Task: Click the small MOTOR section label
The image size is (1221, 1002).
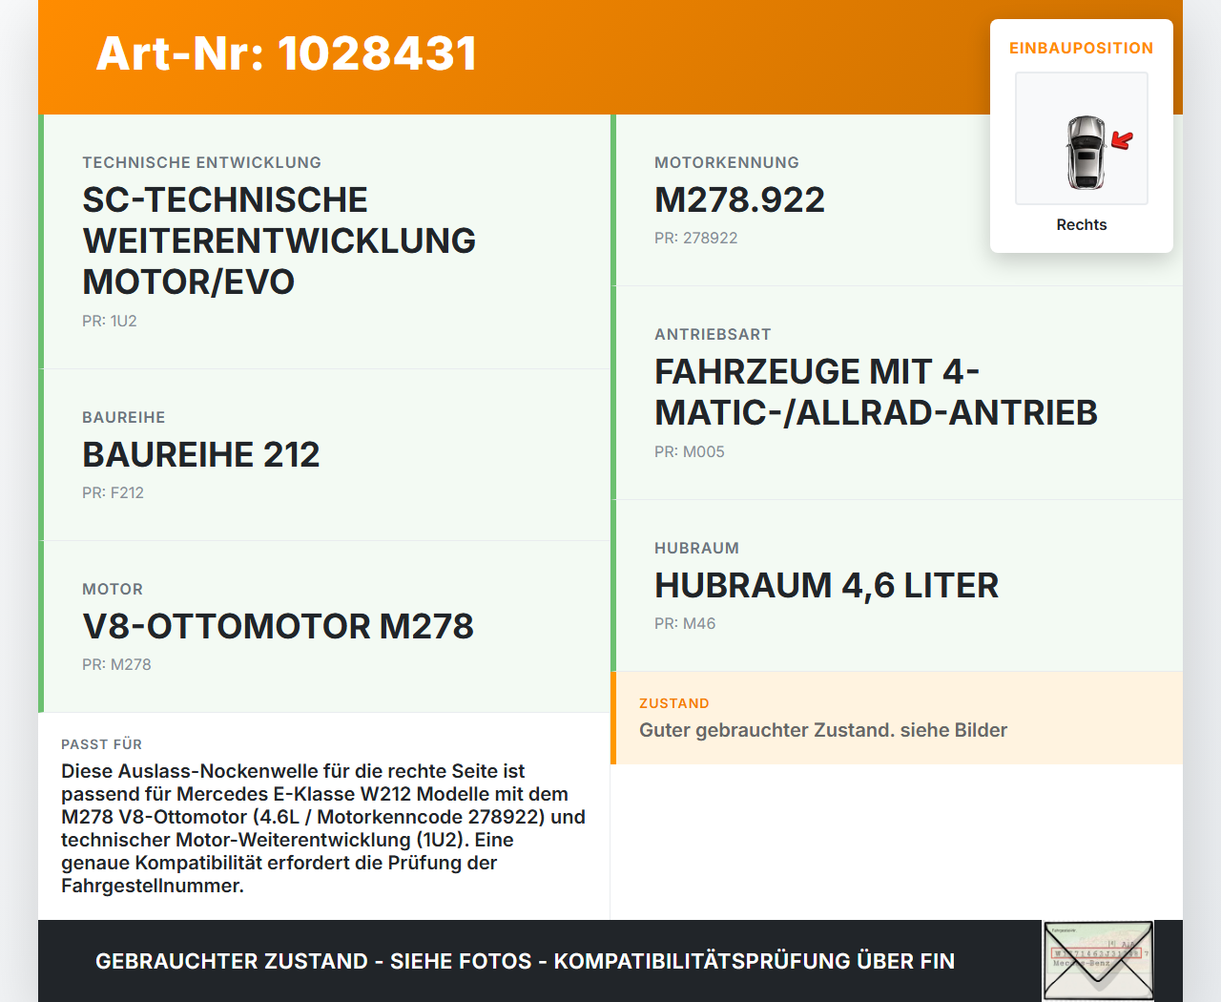Action: point(113,589)
